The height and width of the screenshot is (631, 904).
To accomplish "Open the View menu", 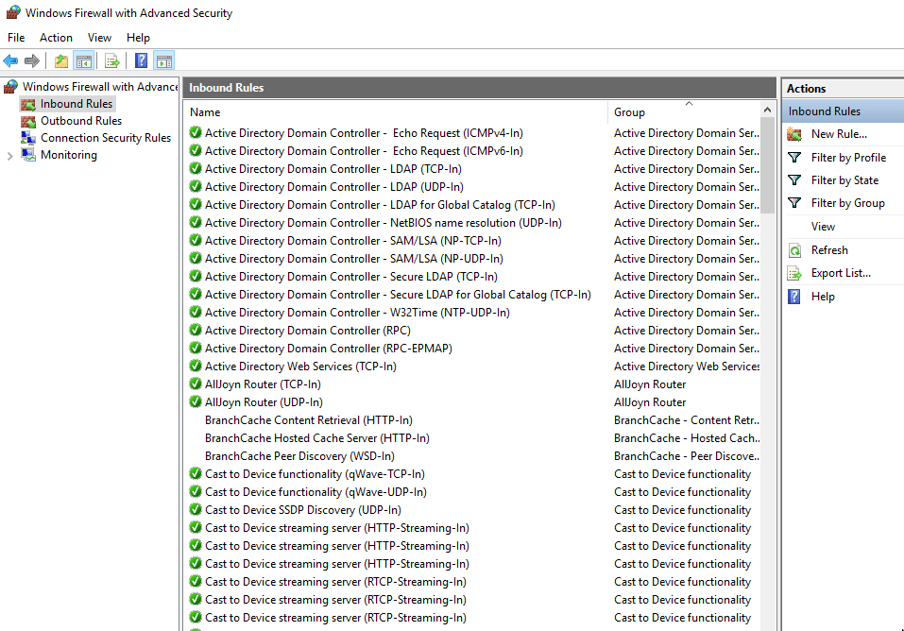I will tap(99, 37).
